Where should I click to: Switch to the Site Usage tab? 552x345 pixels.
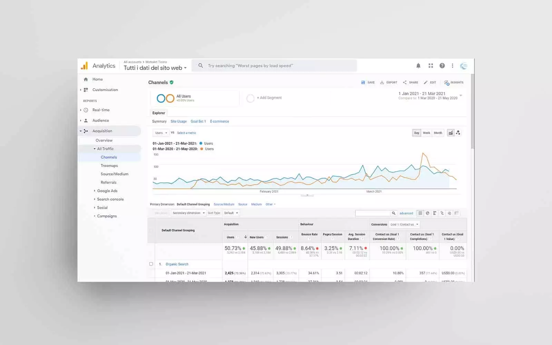pos(178,121)
